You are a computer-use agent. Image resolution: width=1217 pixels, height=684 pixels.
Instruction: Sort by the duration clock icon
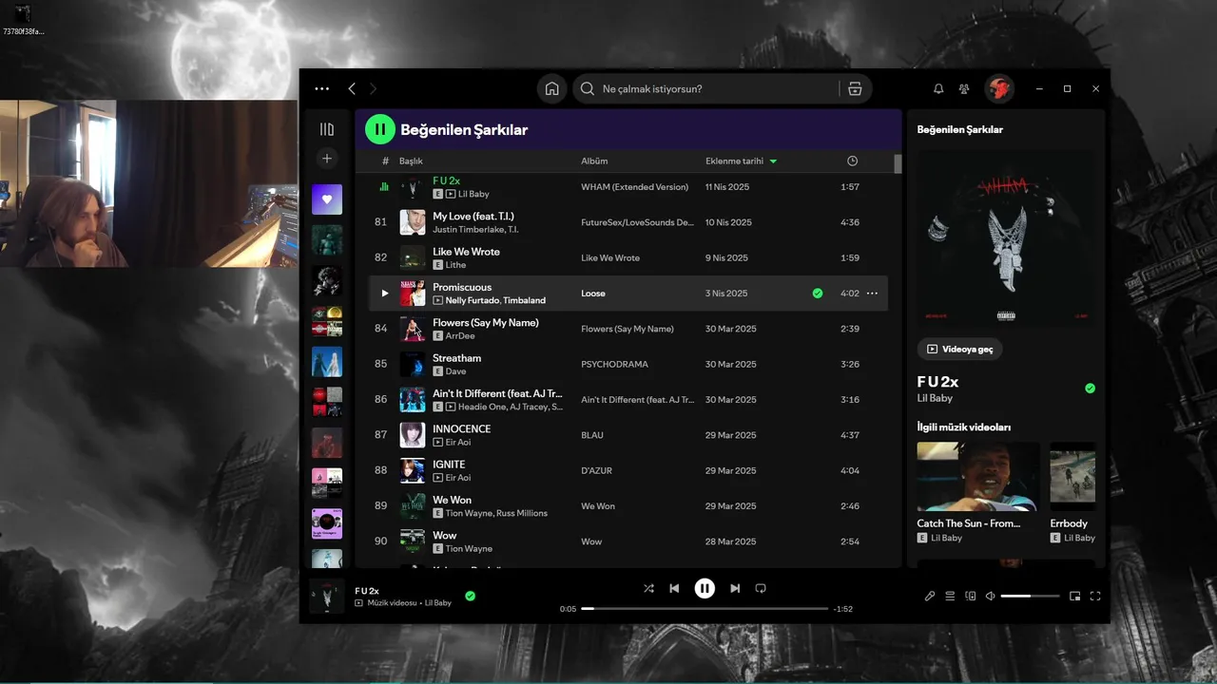(852, 161)
